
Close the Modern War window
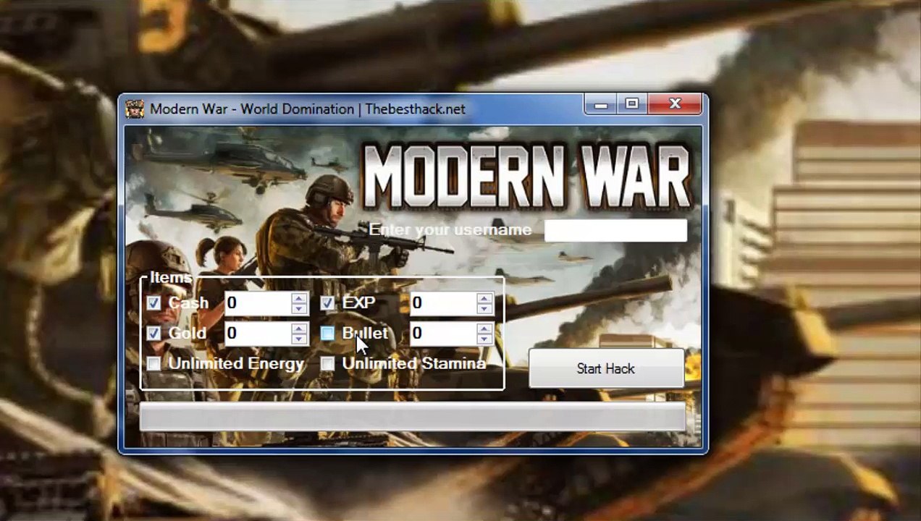coord(675,106)
